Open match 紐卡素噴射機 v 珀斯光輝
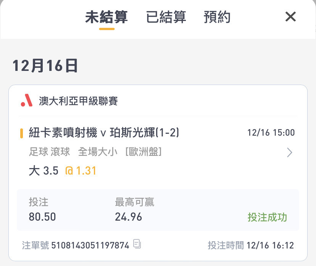This screenshot has height=266, width=316. (104, 133)
